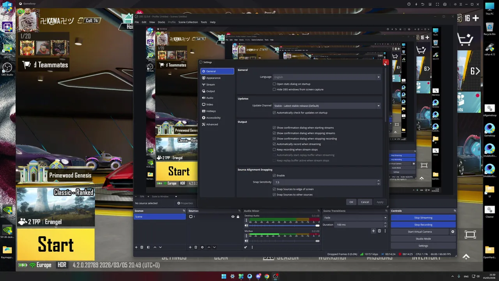This screenshot has height=281, width=499.
Task: Adjust transition Duration spinner arrows
Action: (385, 225)
